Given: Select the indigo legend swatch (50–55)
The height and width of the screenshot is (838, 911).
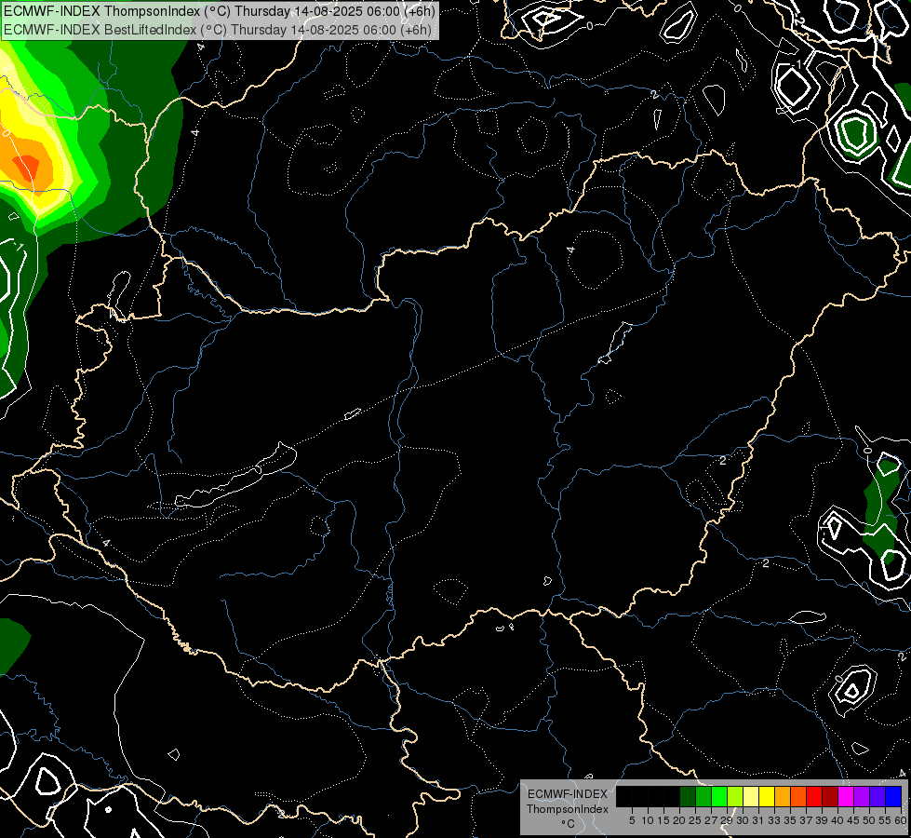Looking at the screenshot, I should (x=878, y=796).
